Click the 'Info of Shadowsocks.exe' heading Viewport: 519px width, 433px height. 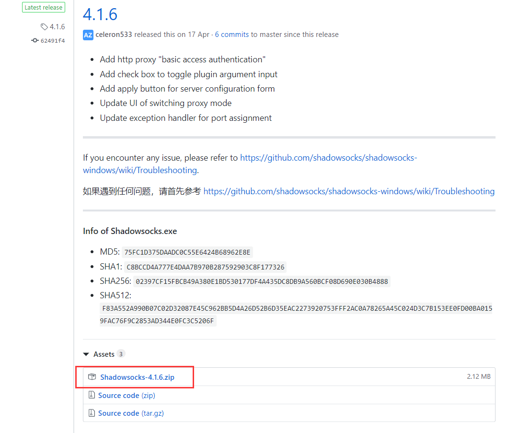pos(130,231)
